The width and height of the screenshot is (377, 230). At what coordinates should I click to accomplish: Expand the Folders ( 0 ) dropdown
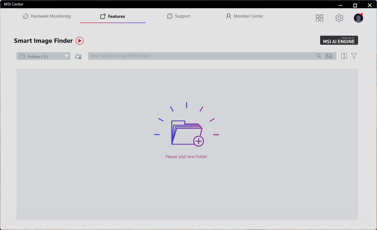pos(43,56)
